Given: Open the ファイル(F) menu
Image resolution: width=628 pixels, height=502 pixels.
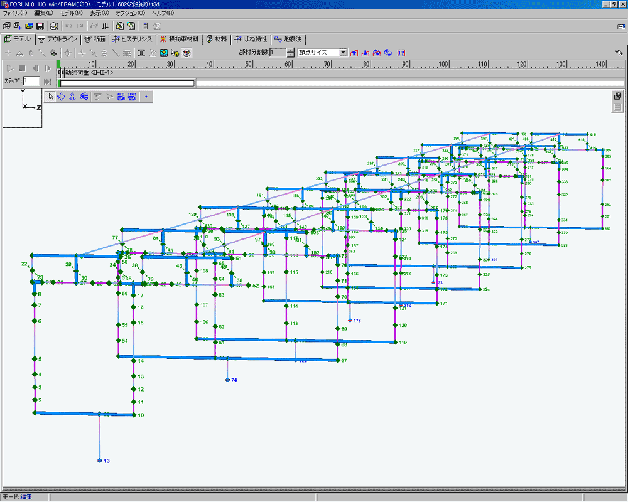Looking at the screenshot, I should [15, 13].
